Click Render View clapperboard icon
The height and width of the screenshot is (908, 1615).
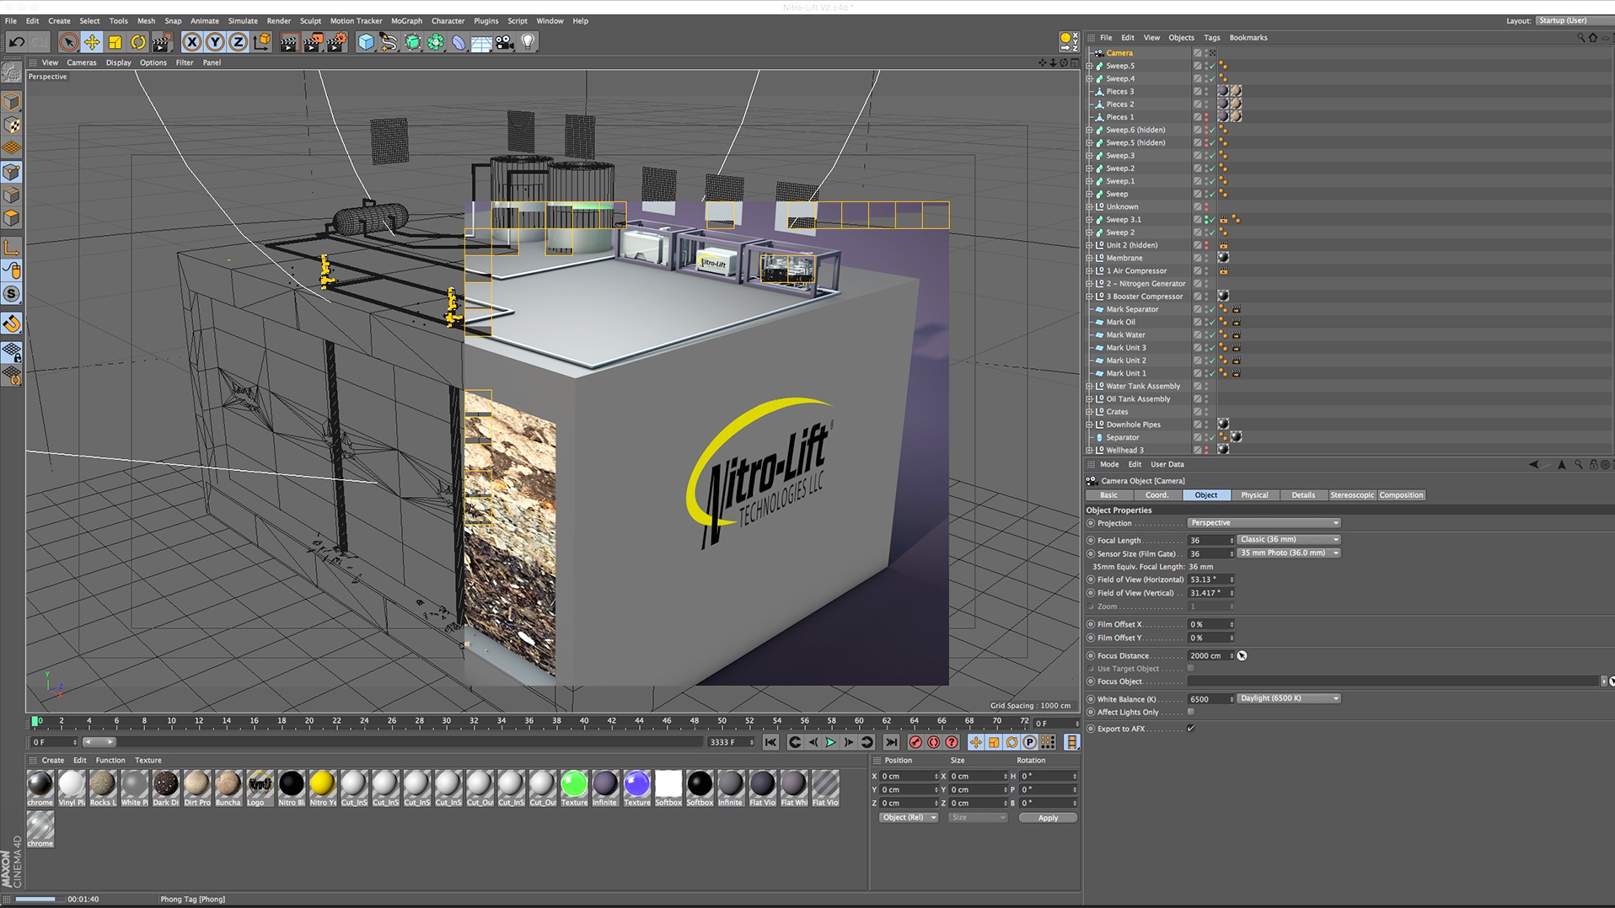coord(289,42)
